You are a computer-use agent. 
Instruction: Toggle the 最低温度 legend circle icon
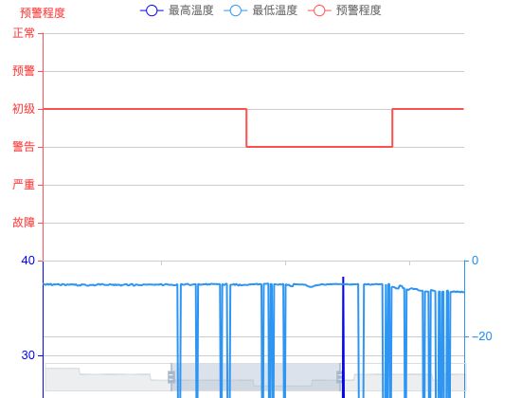236,10
